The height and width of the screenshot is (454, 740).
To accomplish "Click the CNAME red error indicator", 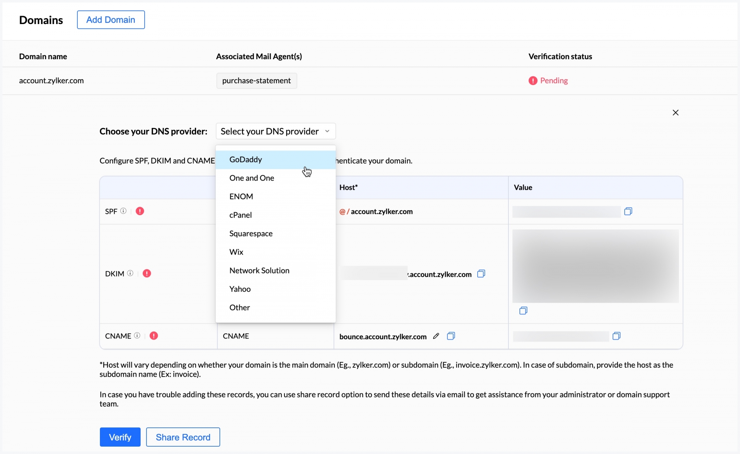I will tap(154, 336).
